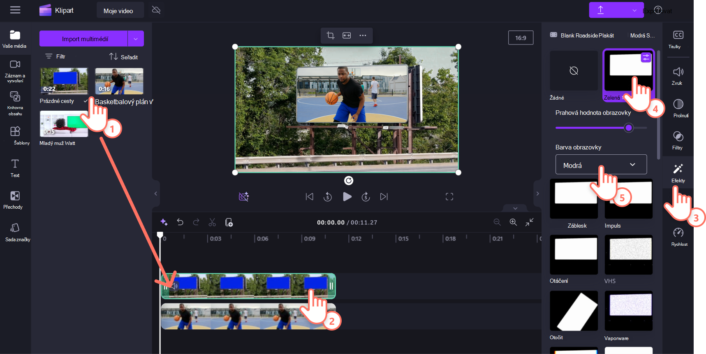Open Knihovna obsahu panel

pyautogui.click(x=15, y=103)
